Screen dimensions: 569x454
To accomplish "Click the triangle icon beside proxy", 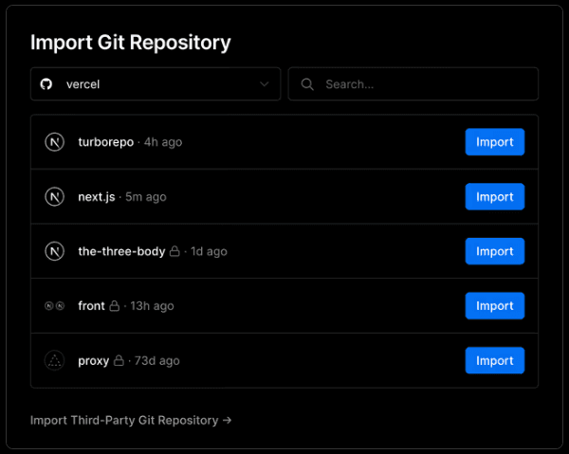I will [54, 361].
